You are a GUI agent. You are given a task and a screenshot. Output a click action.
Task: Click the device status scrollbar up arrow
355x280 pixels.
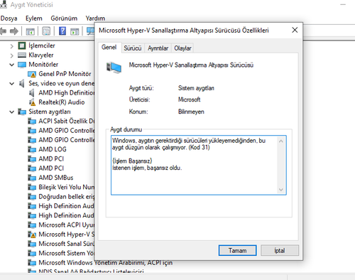pos(281,141)
